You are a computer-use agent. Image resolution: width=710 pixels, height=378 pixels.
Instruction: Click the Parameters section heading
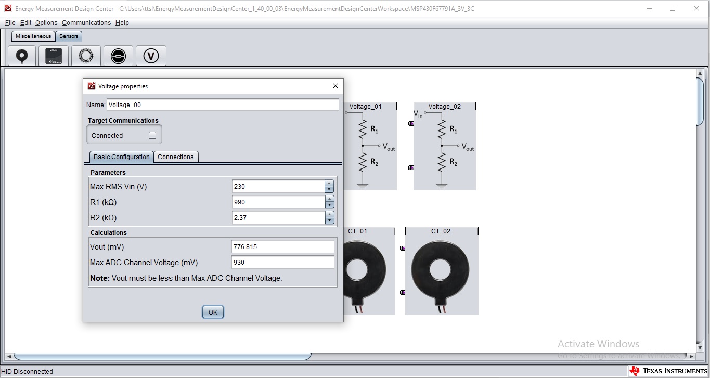pos(108,173)
